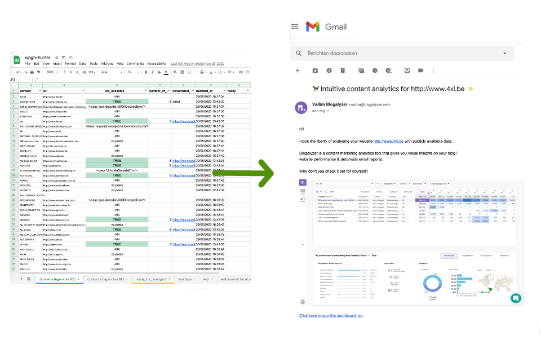Click 'Click here to see this dashboard live'
The image size is (541, 361).
[x=331, y=316]
